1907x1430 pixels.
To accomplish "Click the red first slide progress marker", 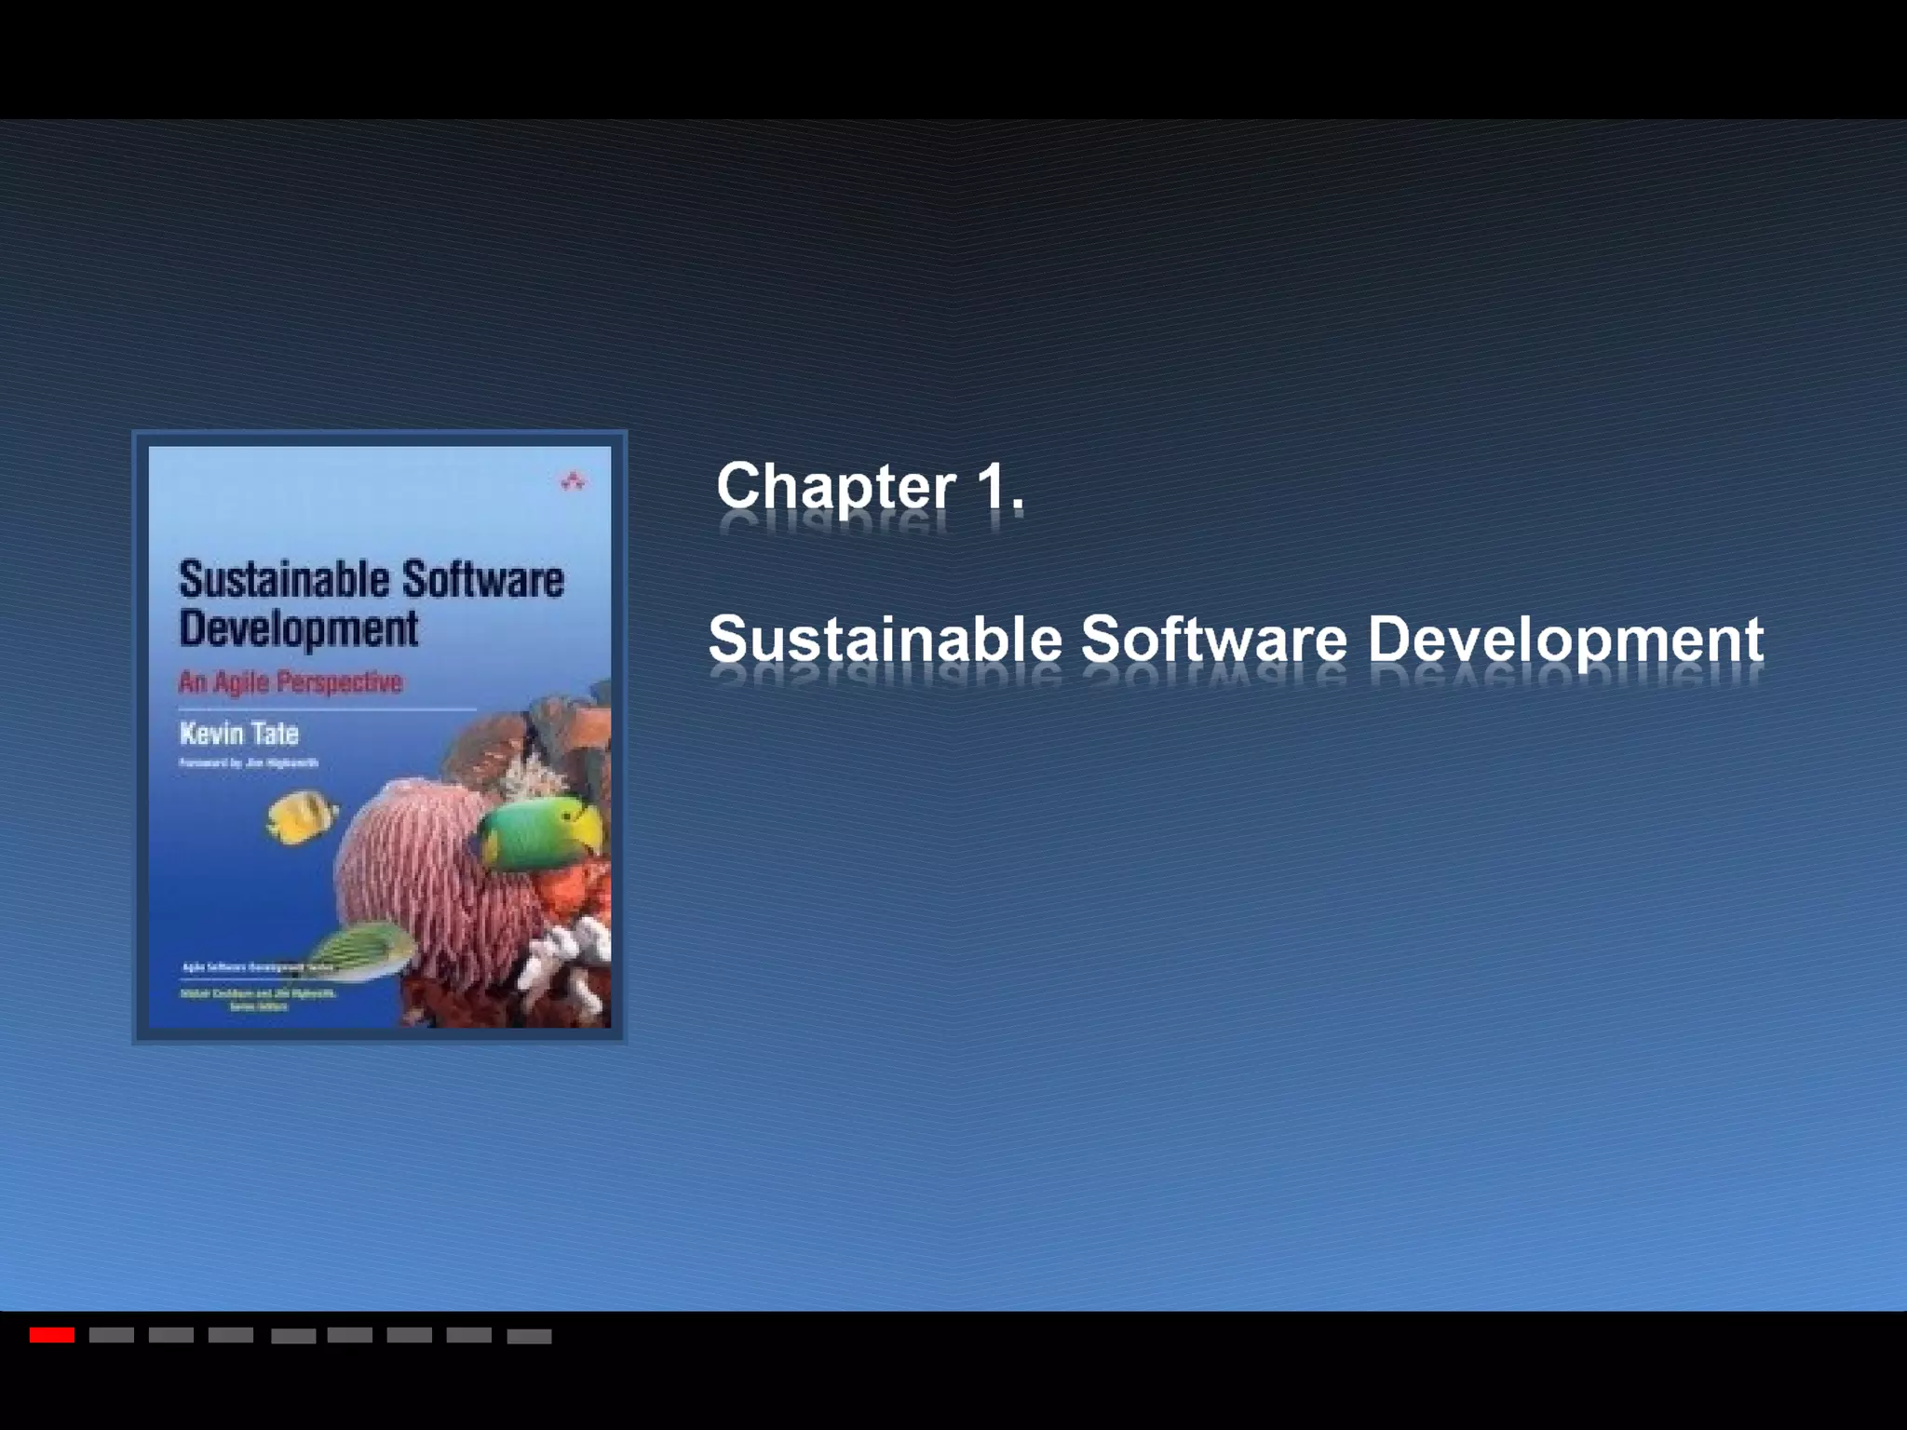I will coord(52,1335).
